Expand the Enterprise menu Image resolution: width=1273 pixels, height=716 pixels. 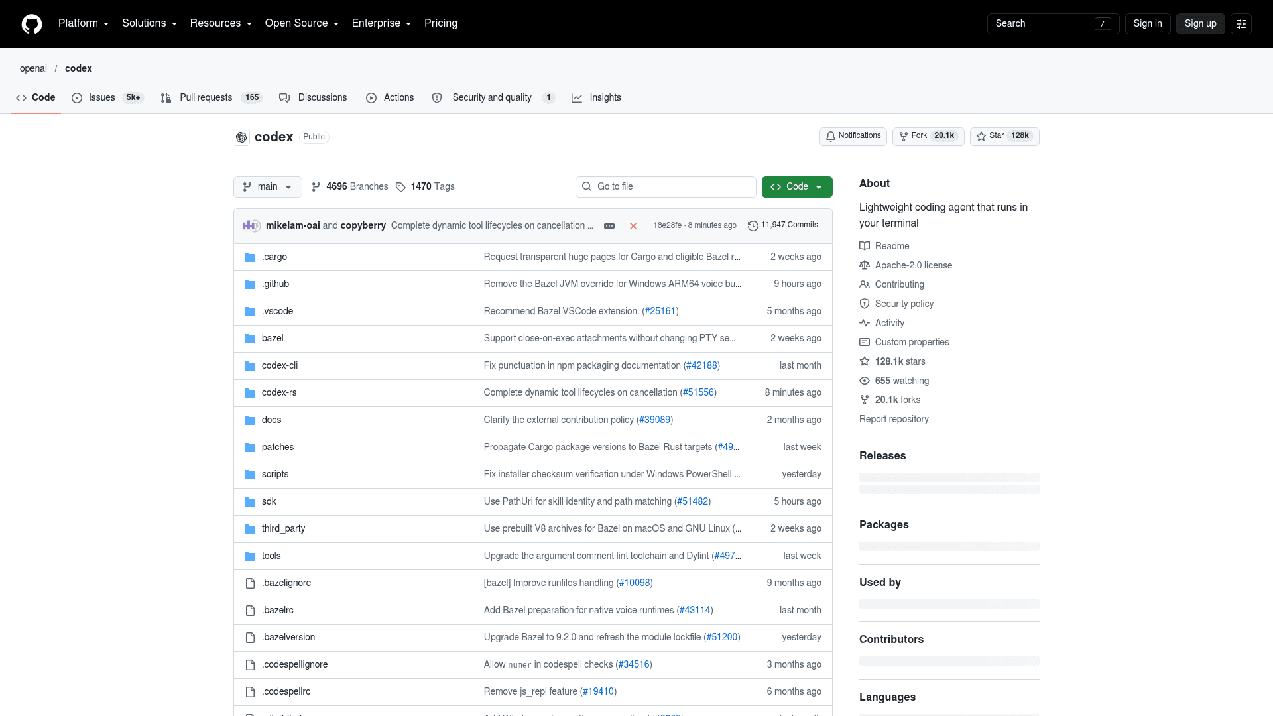pos(381,23)
